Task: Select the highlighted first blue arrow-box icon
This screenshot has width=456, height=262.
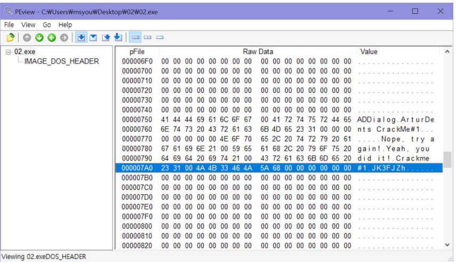Action: click(x=81, y=37)
